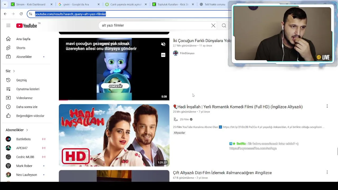Viewport: 338px width, 190px height.
Task: Go back with the browser back arrow
Action: pos(5,14)
